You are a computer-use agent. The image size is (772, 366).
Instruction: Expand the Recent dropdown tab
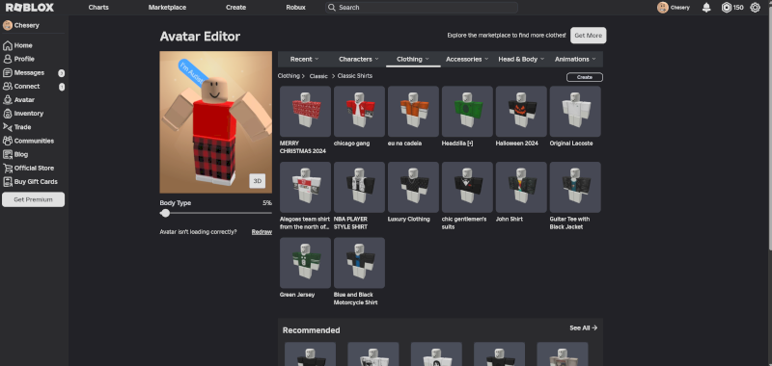[305, 59]
